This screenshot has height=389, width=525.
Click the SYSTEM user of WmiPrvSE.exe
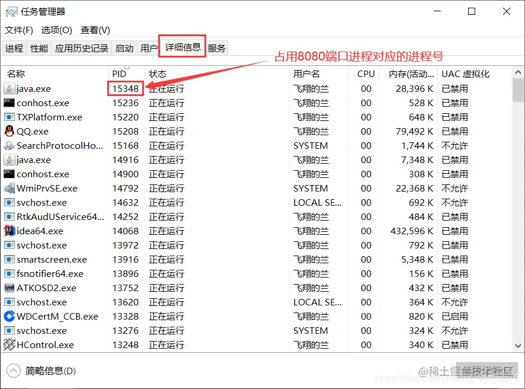click(x=310, y=189)
